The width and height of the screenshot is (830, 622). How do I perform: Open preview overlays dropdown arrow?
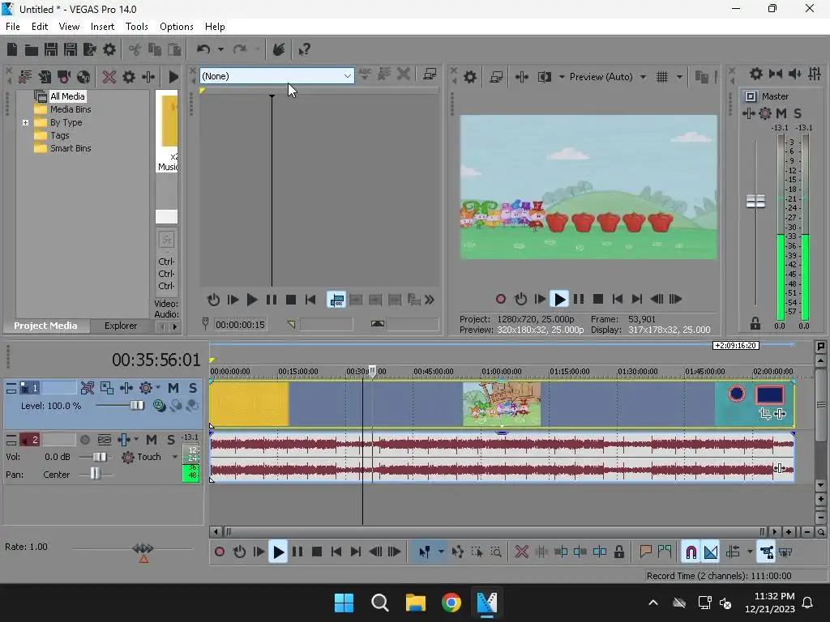coord(679,77)
